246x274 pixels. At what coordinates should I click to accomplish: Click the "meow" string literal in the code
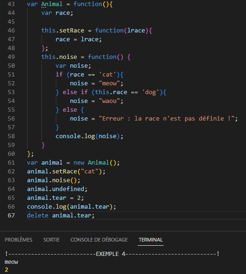click(x=109, y=83)
